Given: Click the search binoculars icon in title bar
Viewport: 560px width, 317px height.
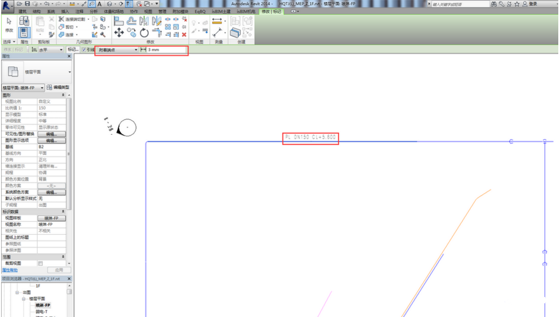Looking at the screenshot, I should point(494,4).
